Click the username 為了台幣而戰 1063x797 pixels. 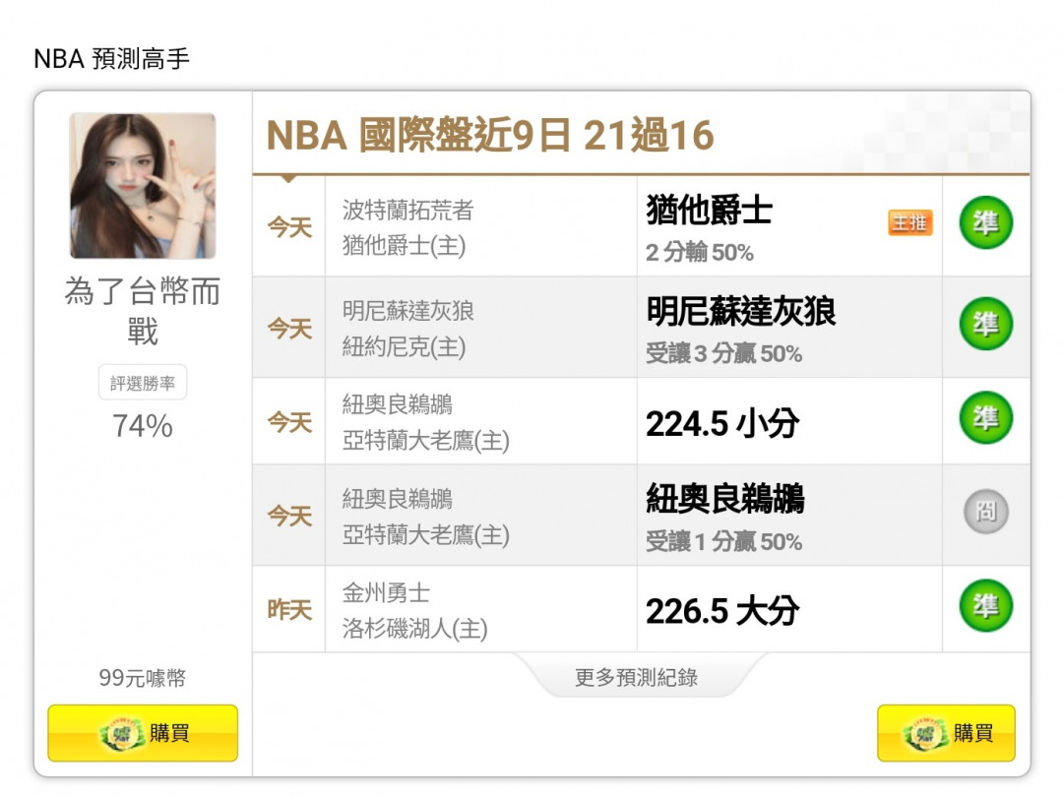pyautogui.click(x=143, y=311)
